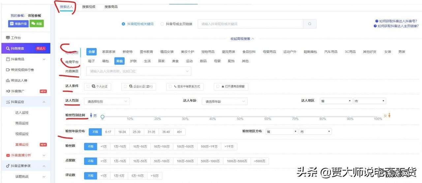Select 18-24 in 粉丝年龄分布
The height and width of the screenshot is (183, 422).
(122, 132)
